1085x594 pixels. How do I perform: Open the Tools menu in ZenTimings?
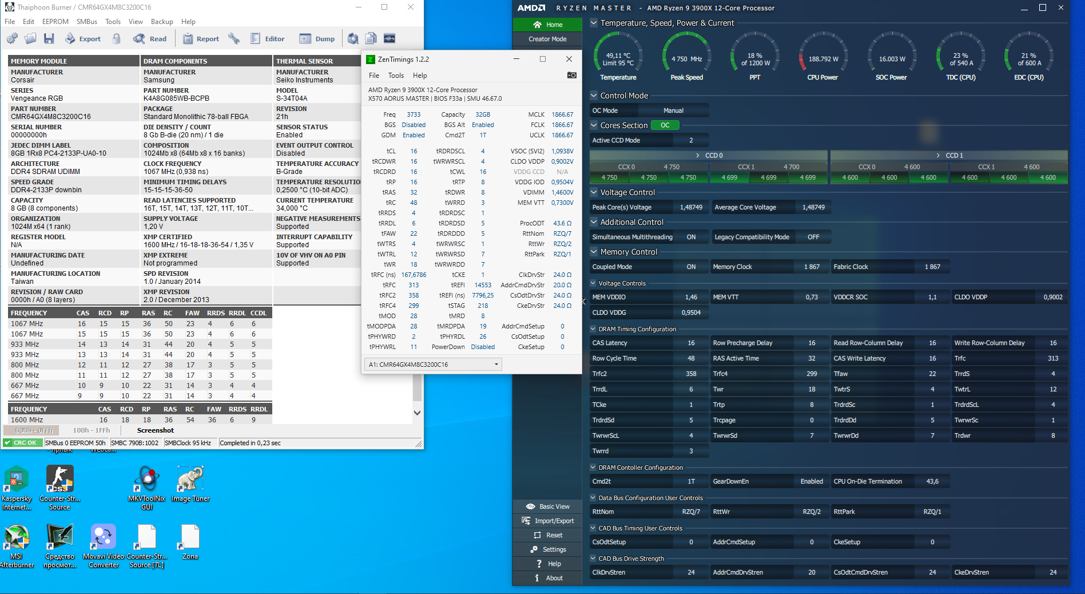pos(396,76)
